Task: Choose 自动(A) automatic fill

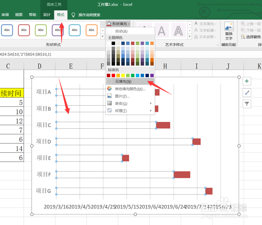Action: tap(130, 31)
